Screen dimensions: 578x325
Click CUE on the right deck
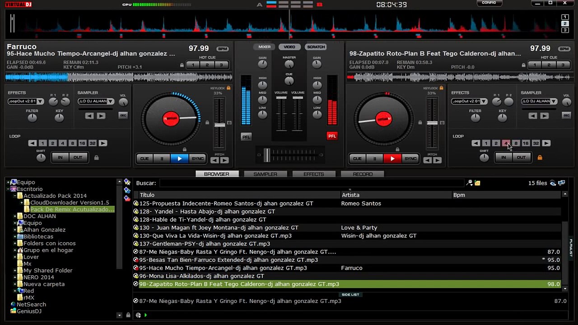click(x=357, y=159)
